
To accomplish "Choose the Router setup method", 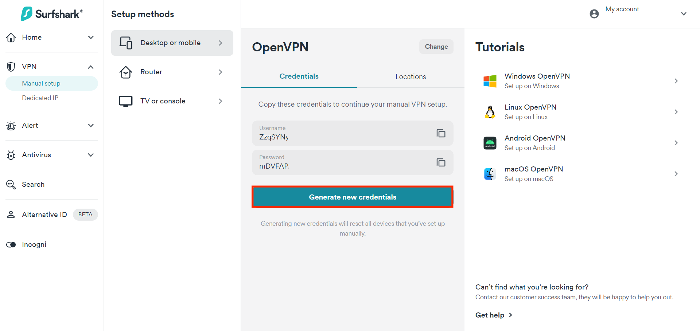I will pos(172,72).
